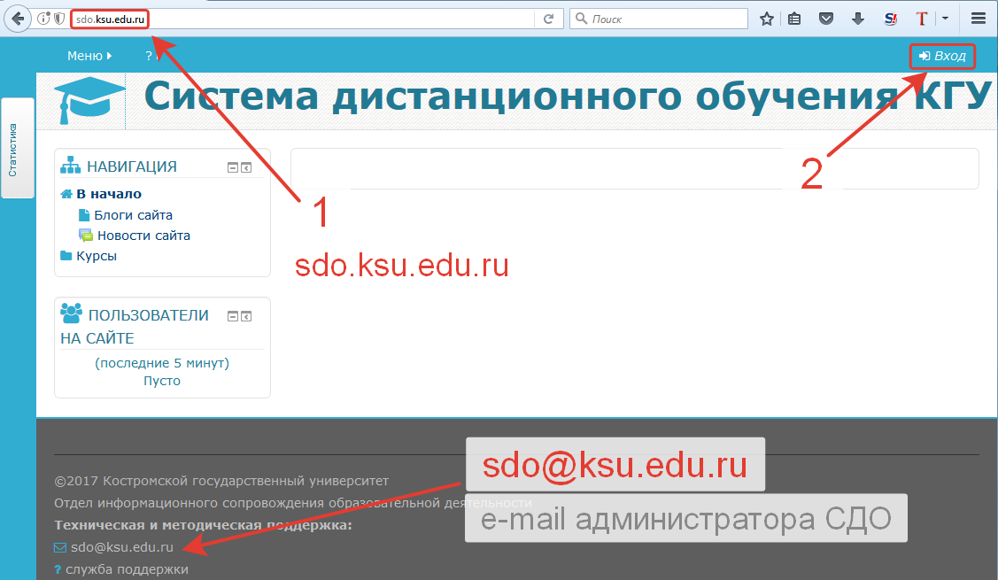The height and width of the screenshot is (580, 998).
Task: Bookmark this page with the star icon
Action: 767,19
